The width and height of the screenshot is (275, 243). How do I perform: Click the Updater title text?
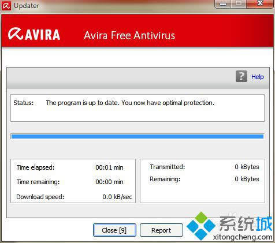(27, 6)
